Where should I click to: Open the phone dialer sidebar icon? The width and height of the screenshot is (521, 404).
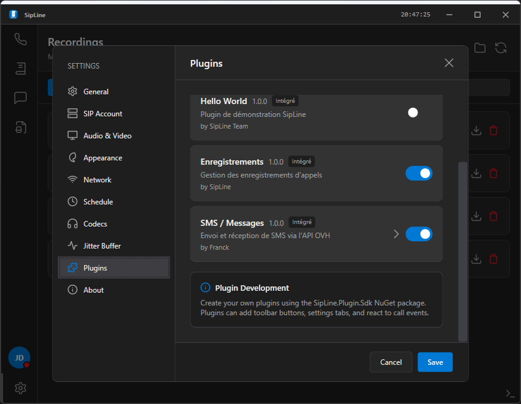click(x=20, y=39)
